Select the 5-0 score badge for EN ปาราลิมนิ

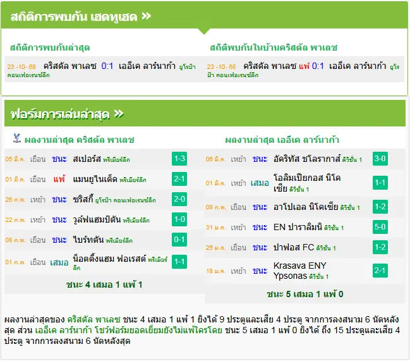point(380,227)
